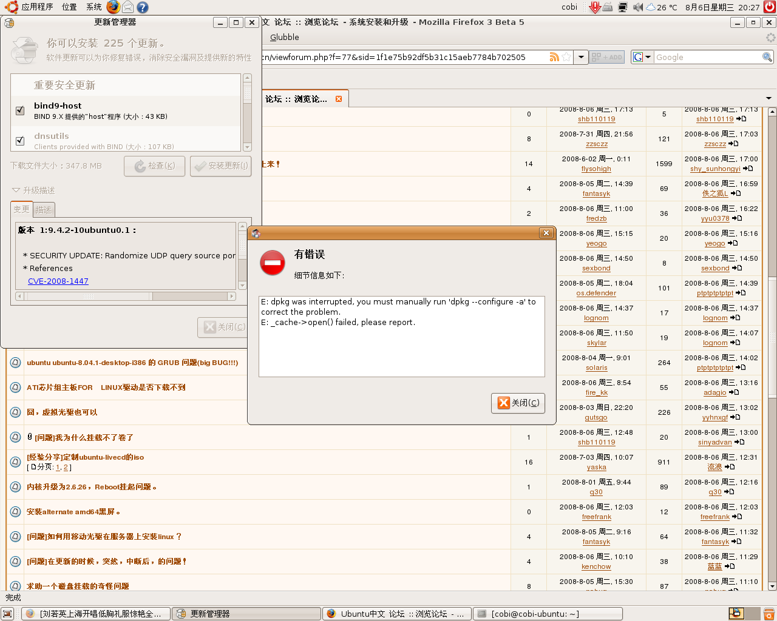Click latest-post arrow next to fantasyk 11:32
The height and width of the screenshot is (621, 777).
tap(736, 542)
